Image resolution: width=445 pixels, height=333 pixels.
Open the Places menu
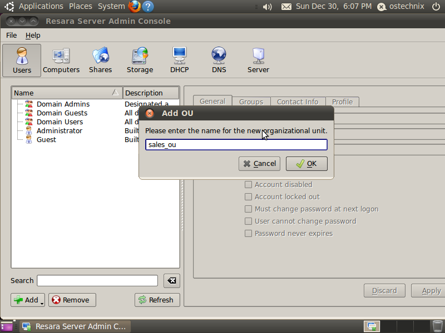81,6
